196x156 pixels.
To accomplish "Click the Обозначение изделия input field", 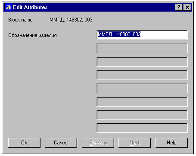I will point(142,35).
